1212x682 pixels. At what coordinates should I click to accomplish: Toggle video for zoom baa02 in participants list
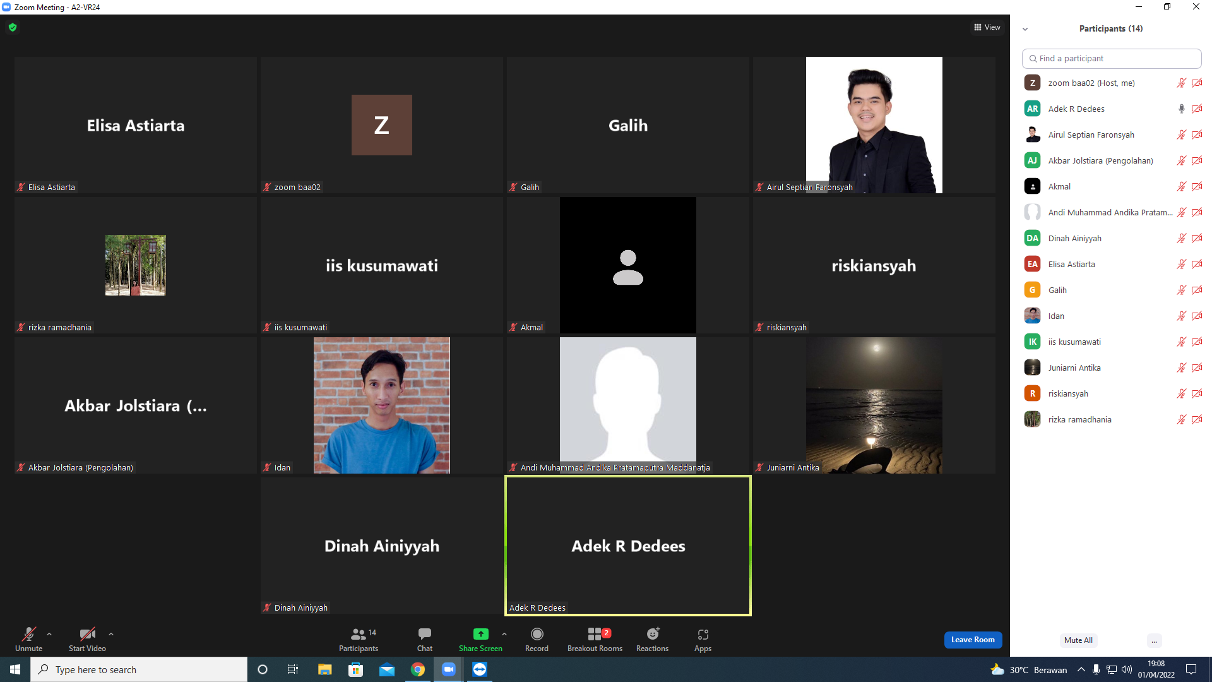tap(1196, 83)
